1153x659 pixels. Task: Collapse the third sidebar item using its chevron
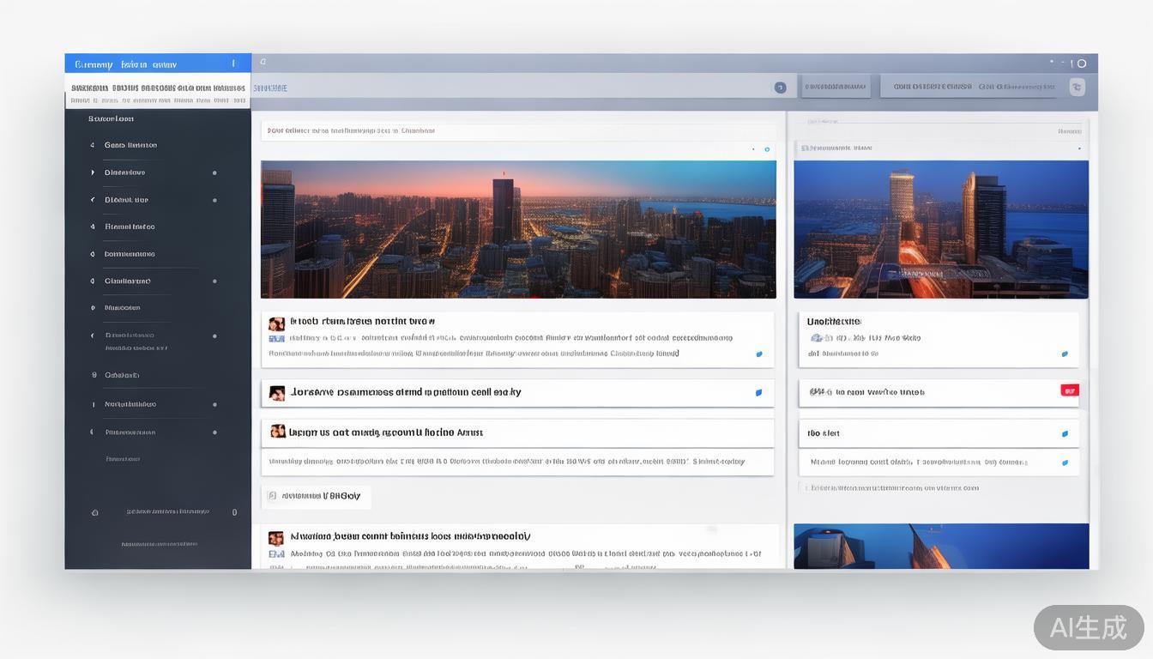93,200
